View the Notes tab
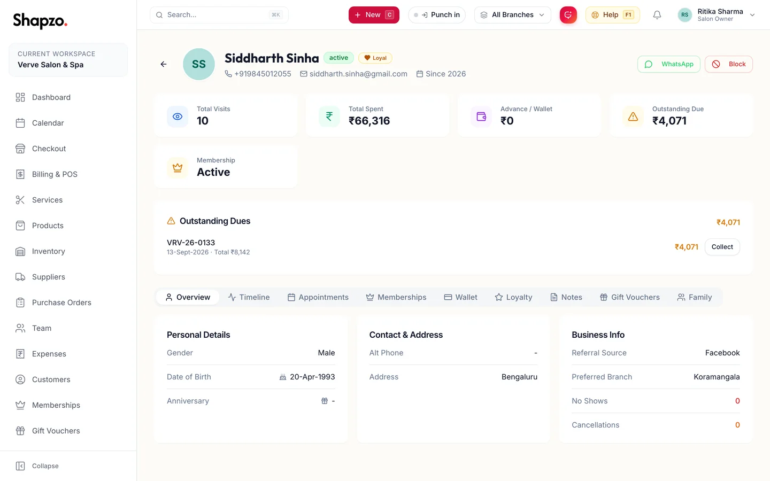The height and width of the screenshot is (481, 770). 566,297
